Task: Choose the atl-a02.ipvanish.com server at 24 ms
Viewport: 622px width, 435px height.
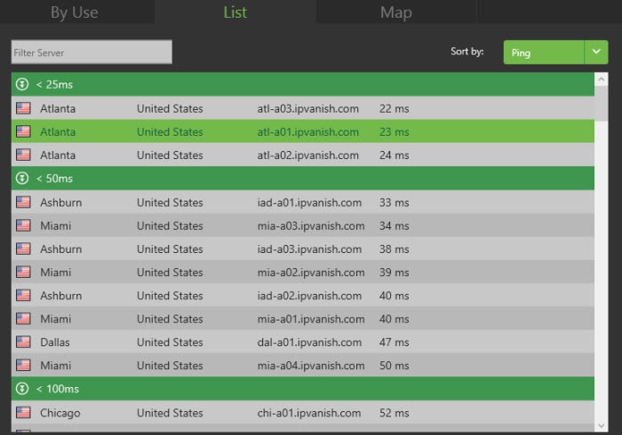Action: coord(307,155)
